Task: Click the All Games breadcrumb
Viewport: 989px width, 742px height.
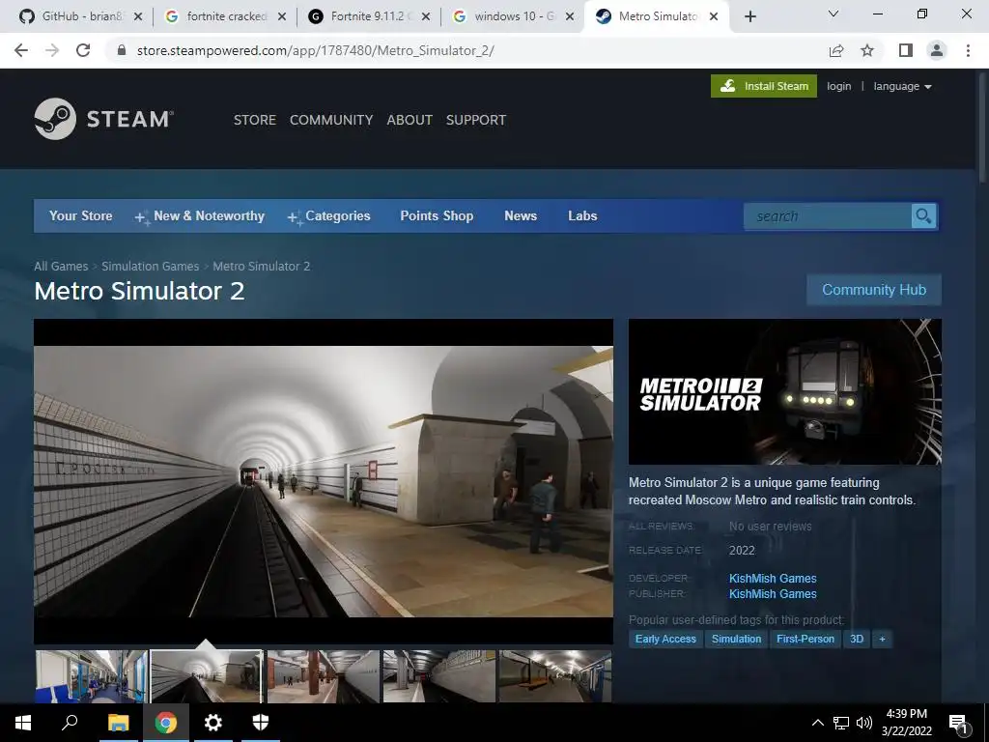Action: tap(61, 267)
